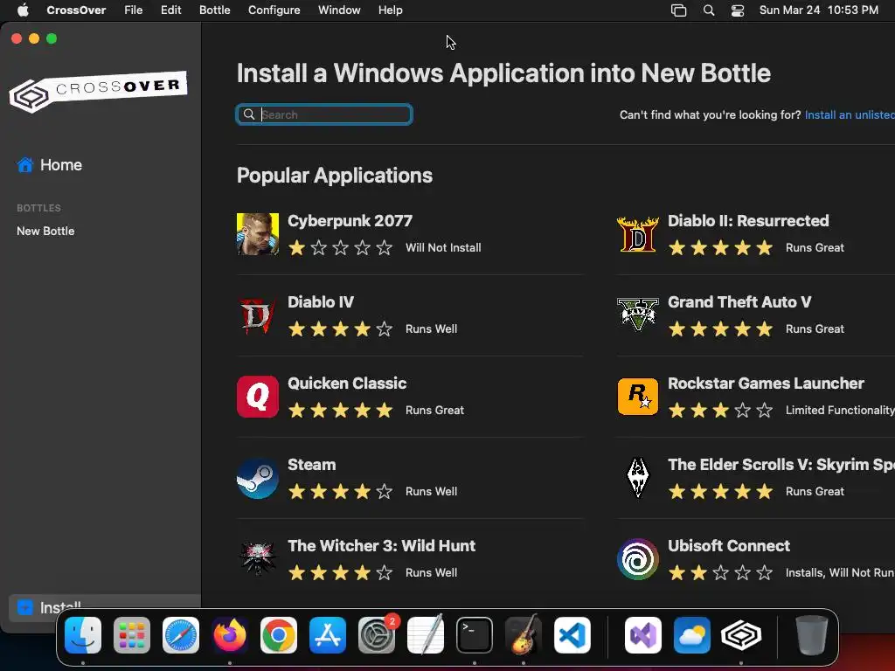Click Spotlight search in the menu bar
The width and height of the screenshot is (895, 671).
[x=708, y=10]
